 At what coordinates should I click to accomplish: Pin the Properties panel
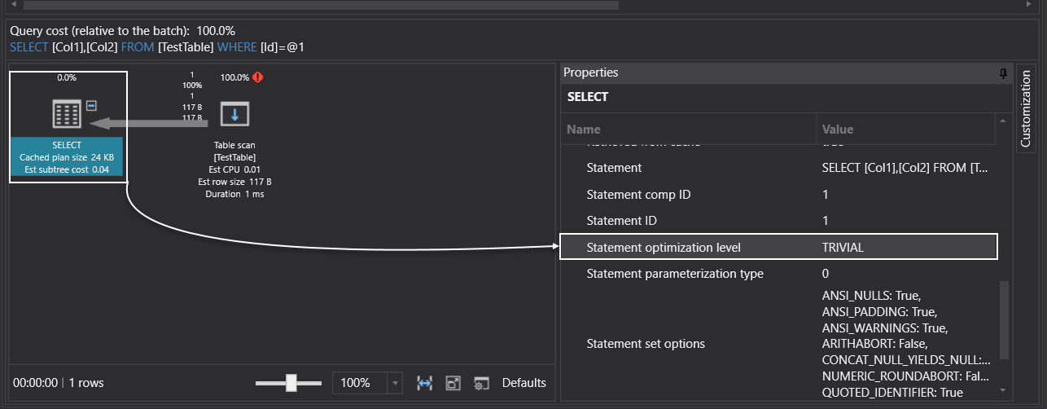click(x=1003, y=73)
